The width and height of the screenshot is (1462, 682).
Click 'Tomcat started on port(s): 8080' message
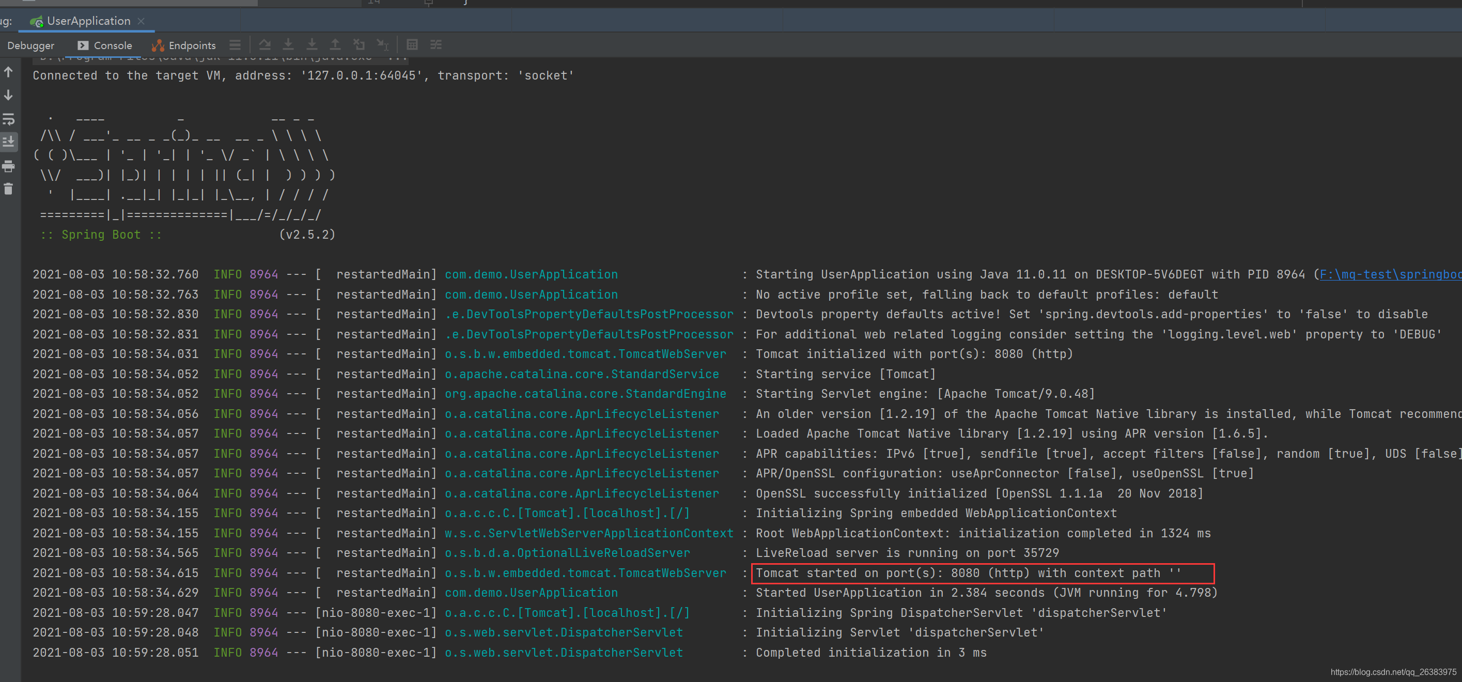pos(968,573)
